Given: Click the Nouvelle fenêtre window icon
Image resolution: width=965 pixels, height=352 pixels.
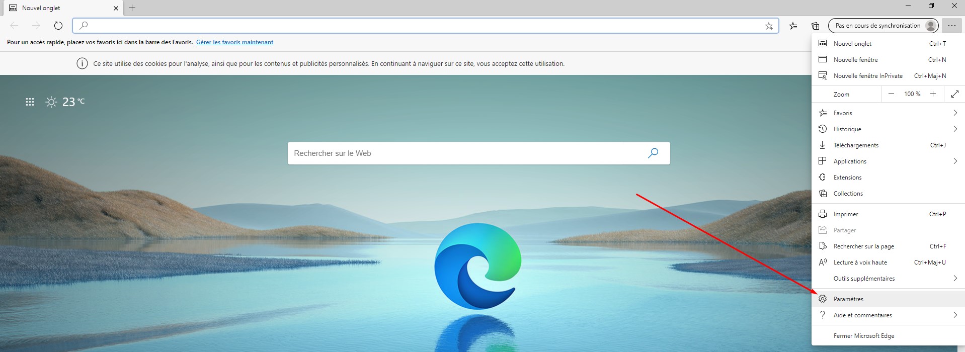Looking at the screenshot, I should pyautogui.click(x=823, y=59).
